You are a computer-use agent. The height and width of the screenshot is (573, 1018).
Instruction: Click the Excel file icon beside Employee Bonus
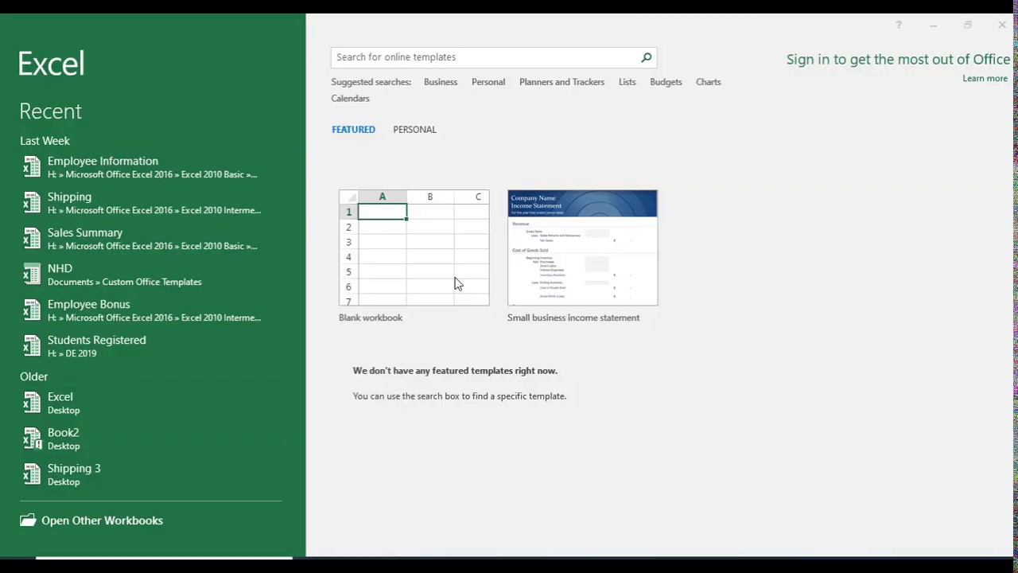coord(31,310)
